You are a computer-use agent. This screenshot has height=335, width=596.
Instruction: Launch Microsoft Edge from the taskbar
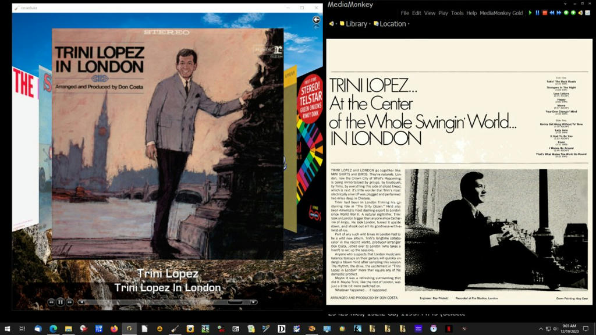[53, 329]
